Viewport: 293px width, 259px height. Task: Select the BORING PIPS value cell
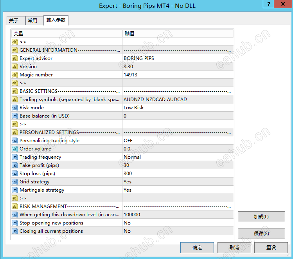coord(178,58)
